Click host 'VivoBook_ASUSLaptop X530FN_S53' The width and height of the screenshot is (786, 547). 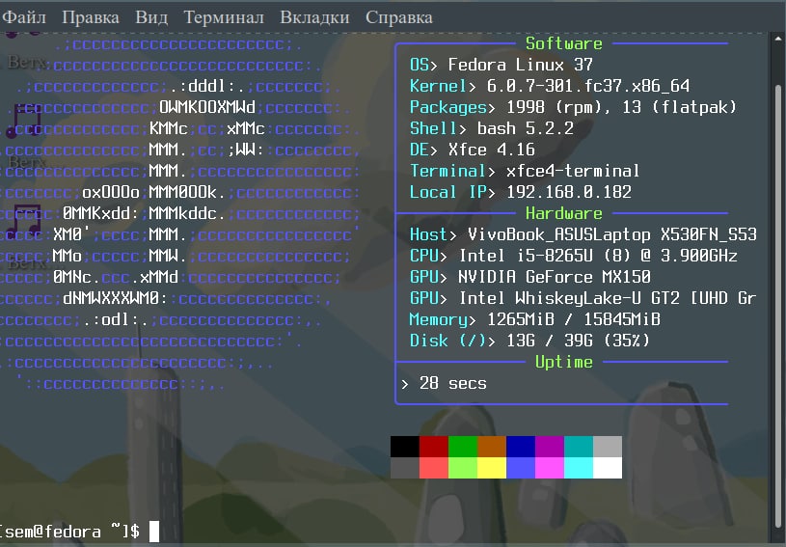[x=612, y=234]
